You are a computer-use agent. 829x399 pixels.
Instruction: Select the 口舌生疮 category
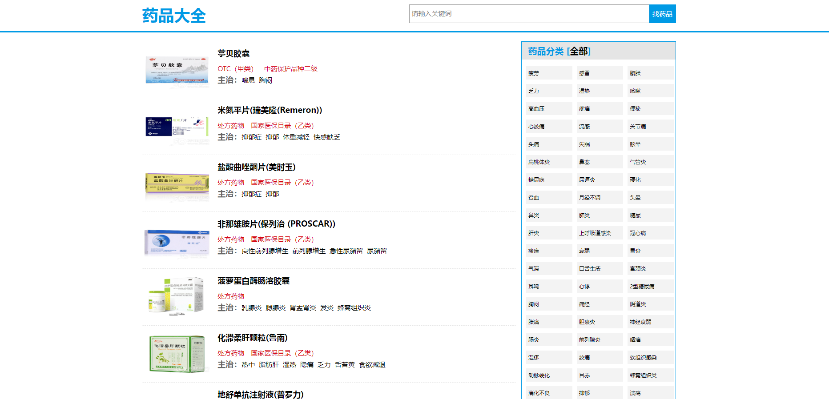(600, 269)
